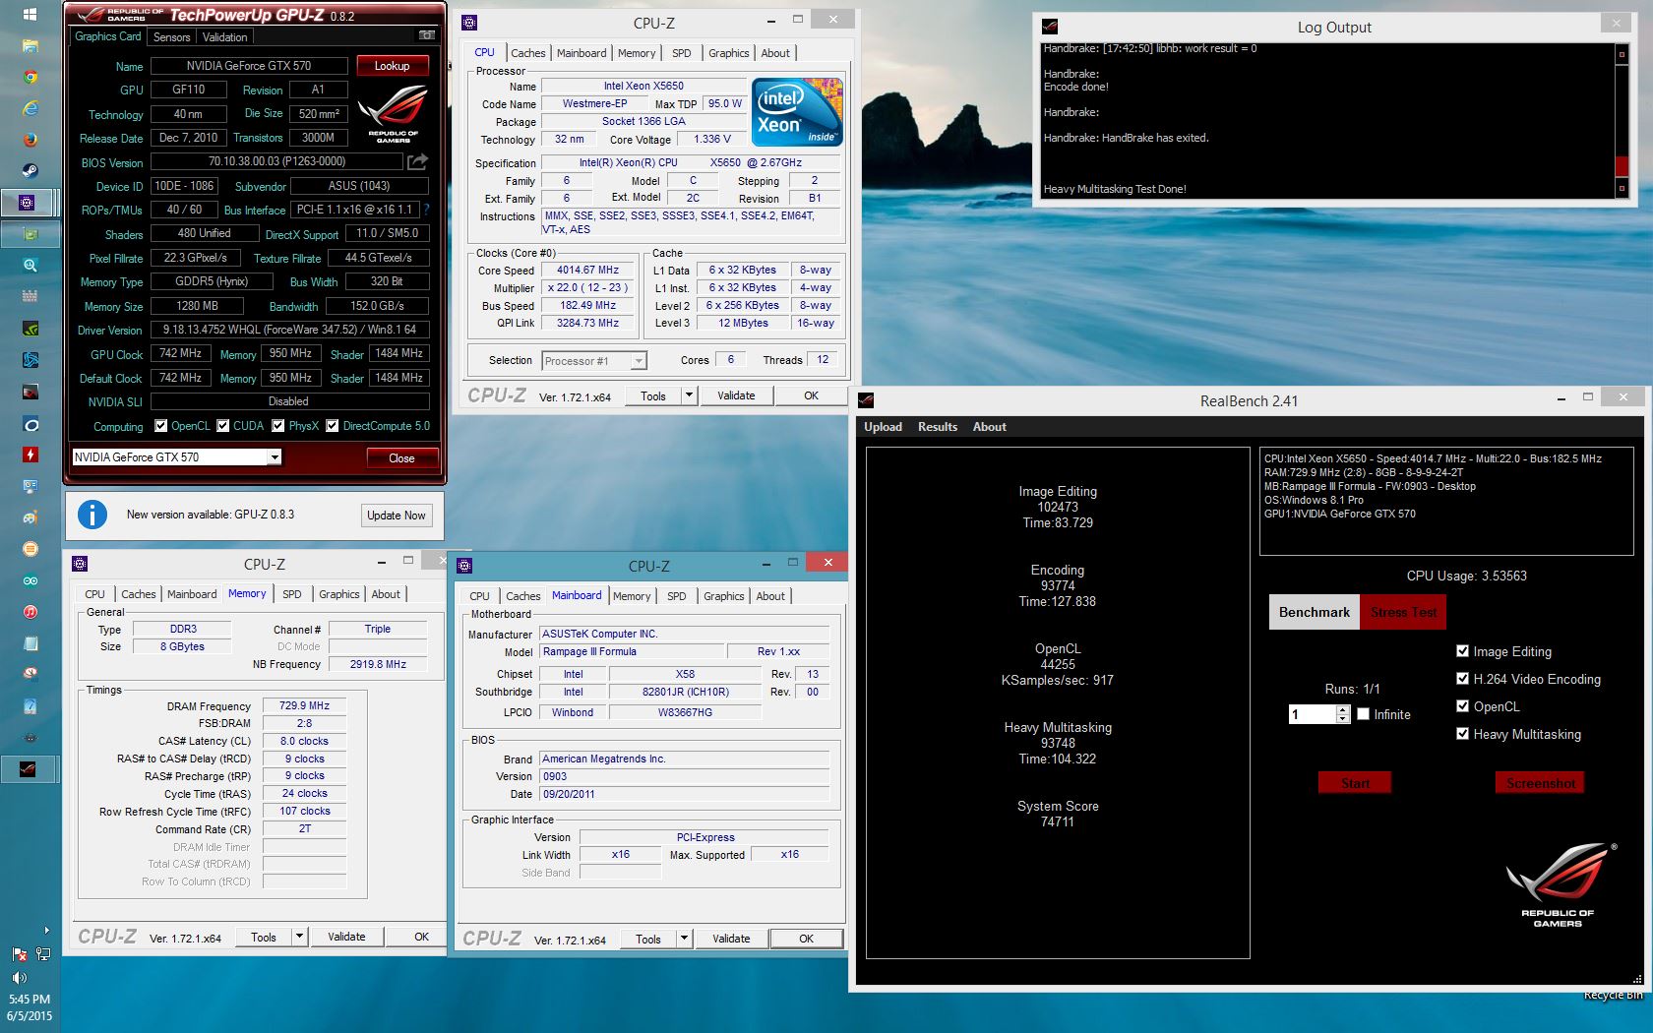This screenshot has width=1653, height=1033.
Task: Click red Close button in GPU-Z
Action: (401, 457)
